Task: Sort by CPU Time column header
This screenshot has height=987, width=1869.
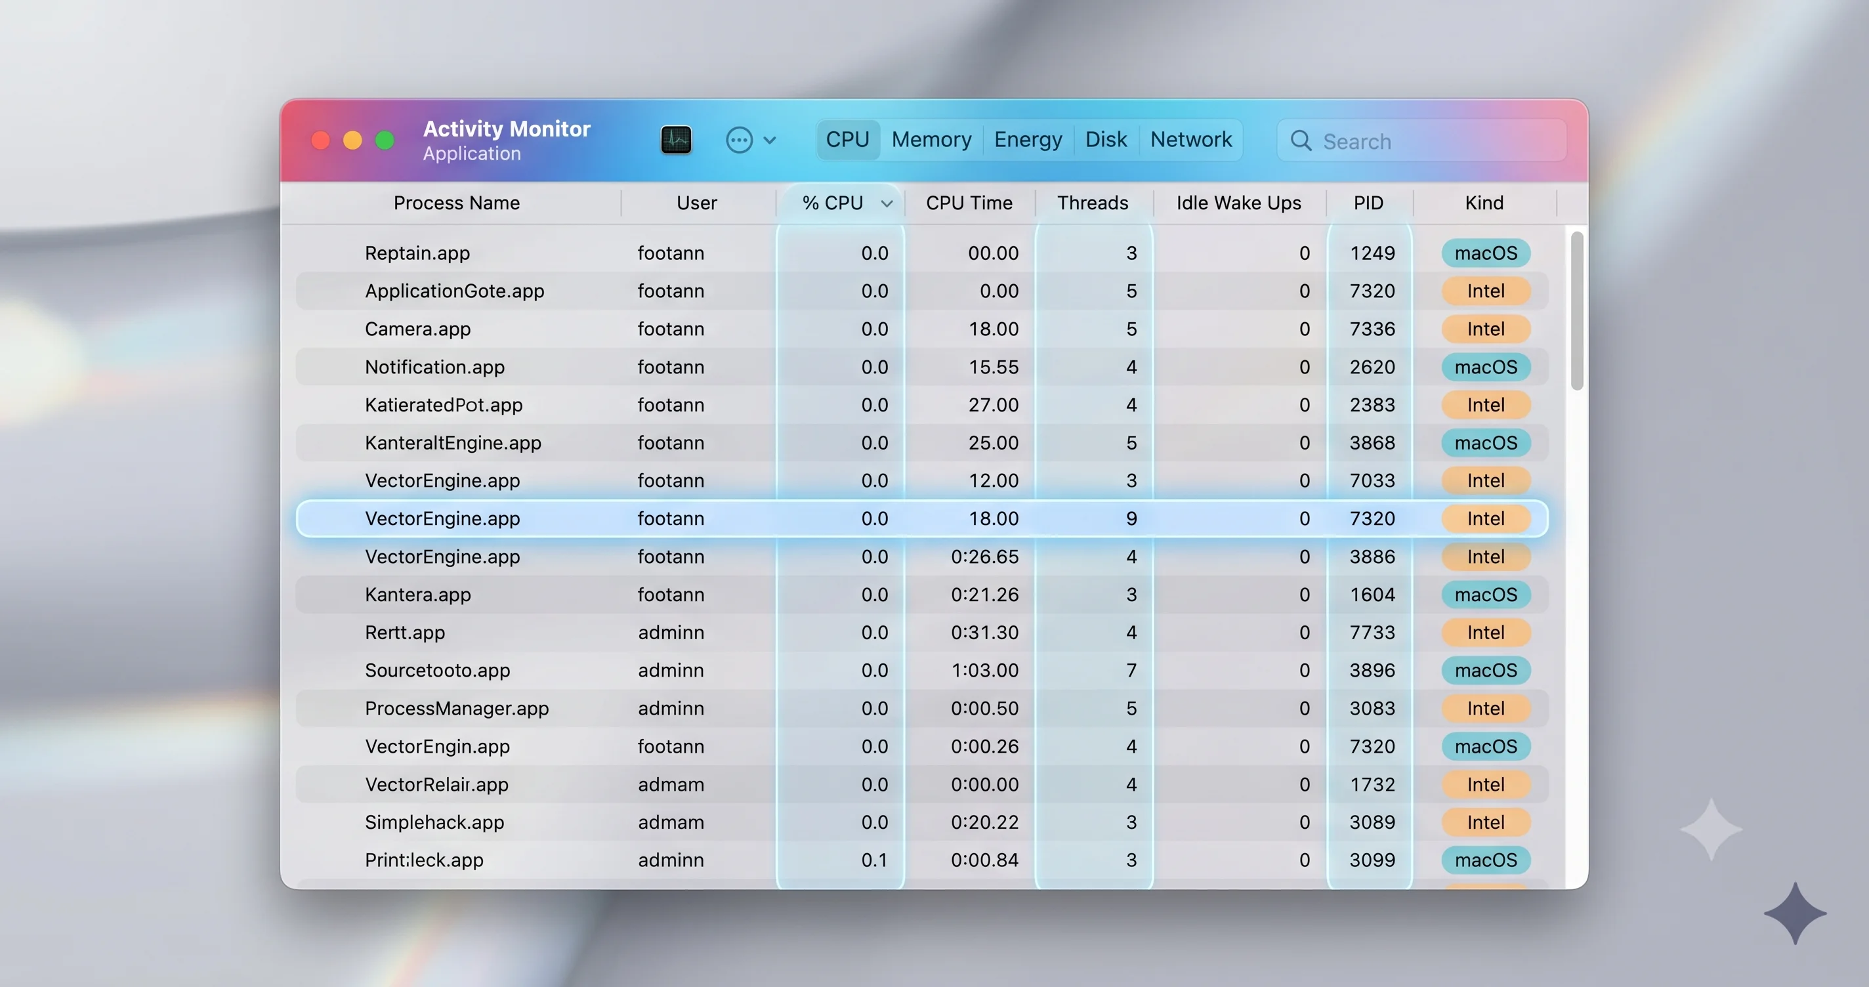Action: [969, 203]
